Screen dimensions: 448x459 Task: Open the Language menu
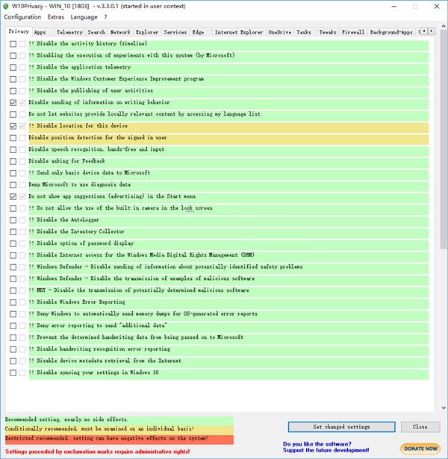[84, 17]
